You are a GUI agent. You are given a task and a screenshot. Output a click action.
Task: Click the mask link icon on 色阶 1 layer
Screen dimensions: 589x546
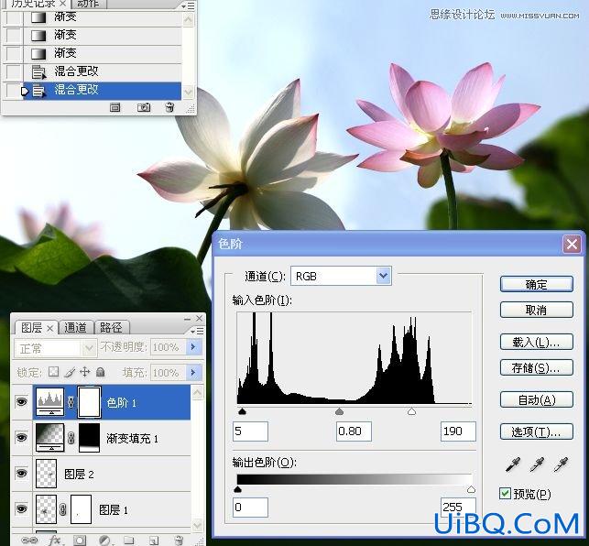point(71,402)
